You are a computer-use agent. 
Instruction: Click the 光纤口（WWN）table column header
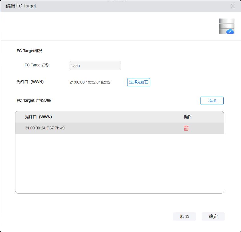[x=39, y=117]
